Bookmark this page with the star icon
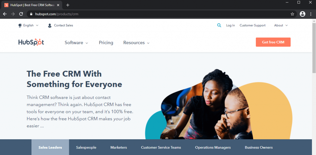316x155 pixels. point(292,14)
